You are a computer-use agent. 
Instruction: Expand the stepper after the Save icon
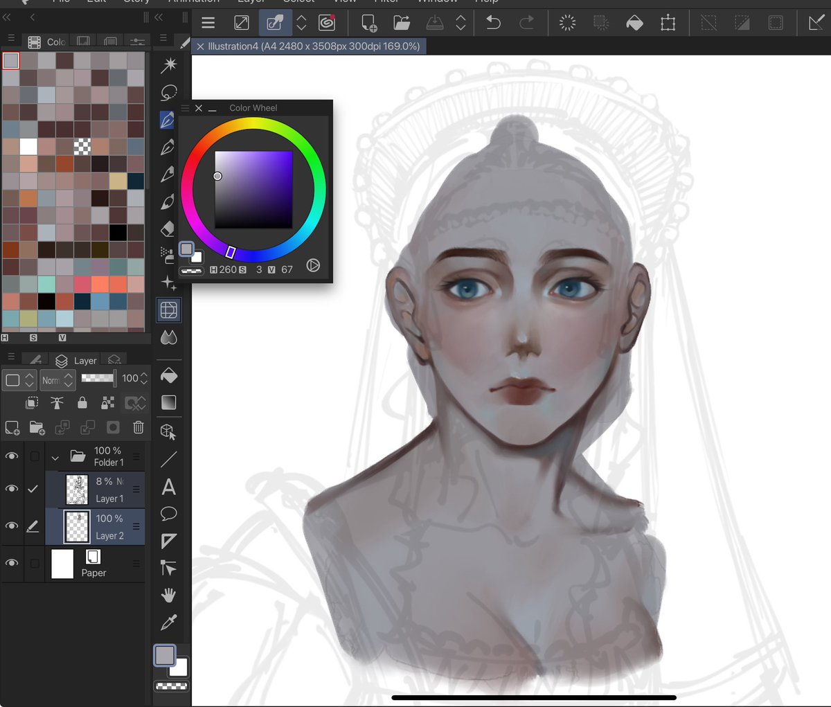[x=461, y=23]
